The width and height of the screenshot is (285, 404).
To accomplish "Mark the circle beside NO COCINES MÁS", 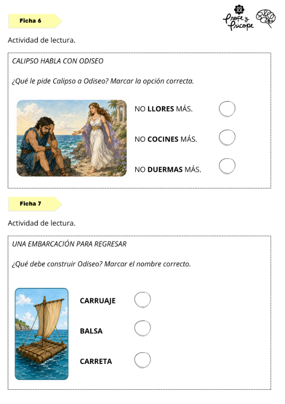I will coord(227,138).
